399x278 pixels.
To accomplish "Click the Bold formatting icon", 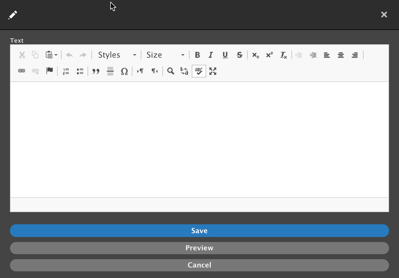I will click(x=197, y=55).
